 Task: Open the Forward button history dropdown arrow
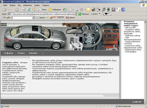(20, 10)
